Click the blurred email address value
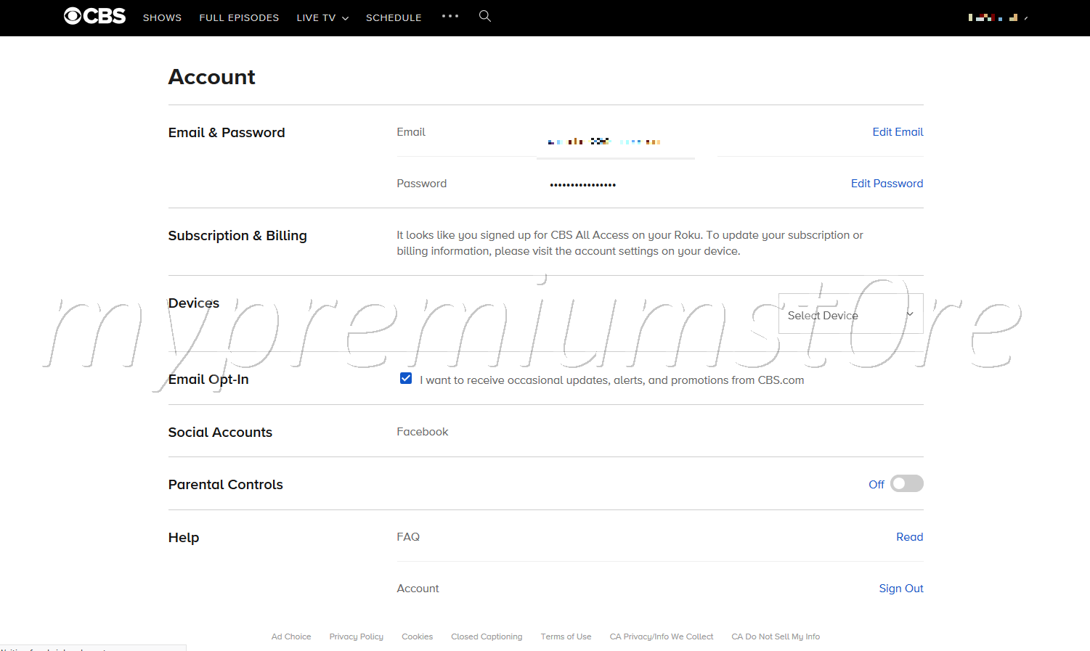 (604, 142)
